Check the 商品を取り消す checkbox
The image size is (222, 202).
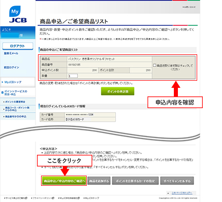click(155, 65)
